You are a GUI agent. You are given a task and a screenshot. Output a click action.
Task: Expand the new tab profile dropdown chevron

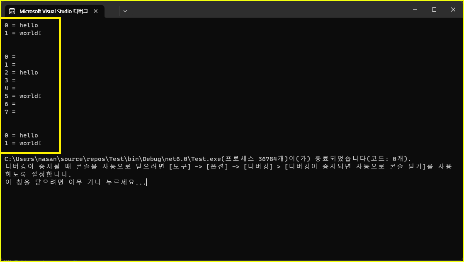[x=125, y=11]
